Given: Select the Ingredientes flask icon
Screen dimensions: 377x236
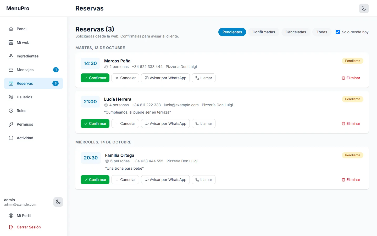Looking at the screenshot, I should [x=11, y=56].
